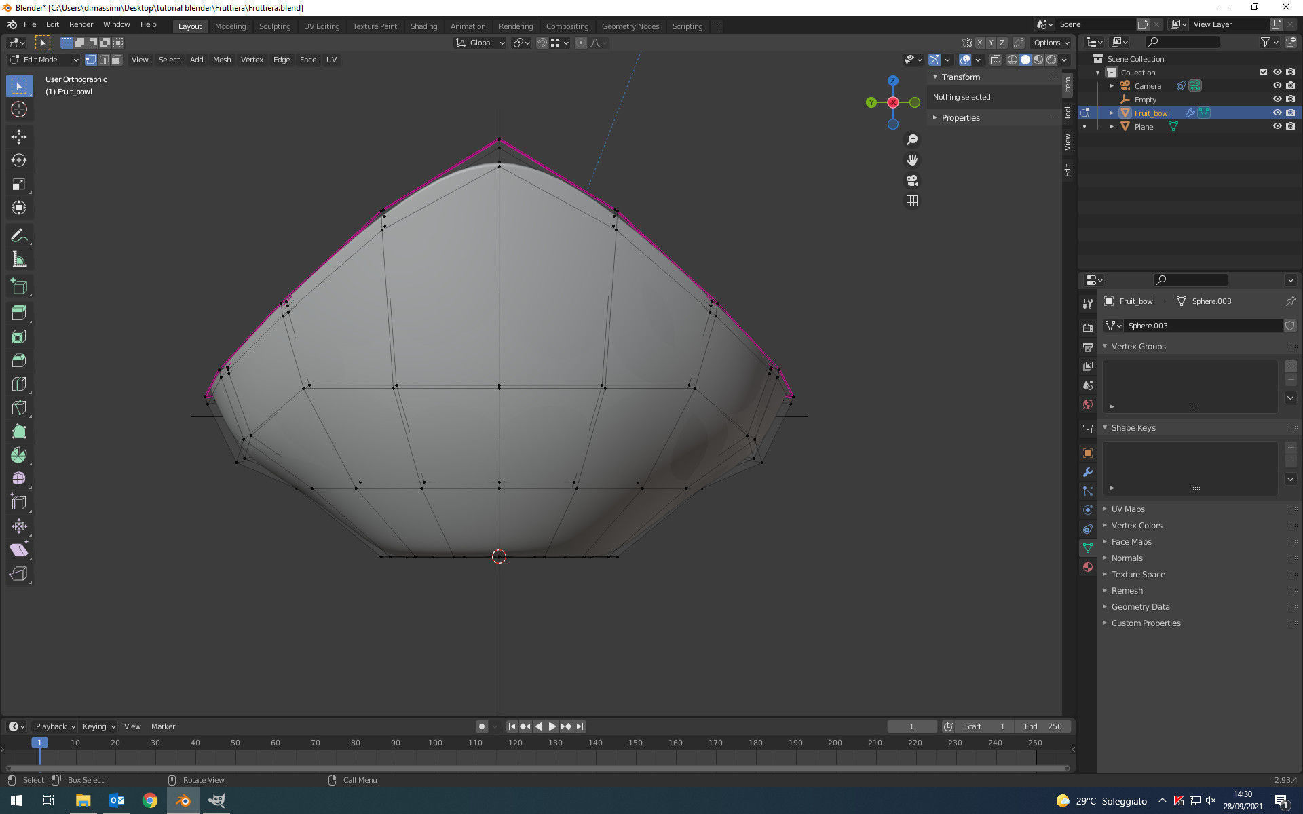The height and width of the screenshot is (814, 1303).
Task: Hide Fruit_bowl in the outliner viewport
Action: point(1277,113)
